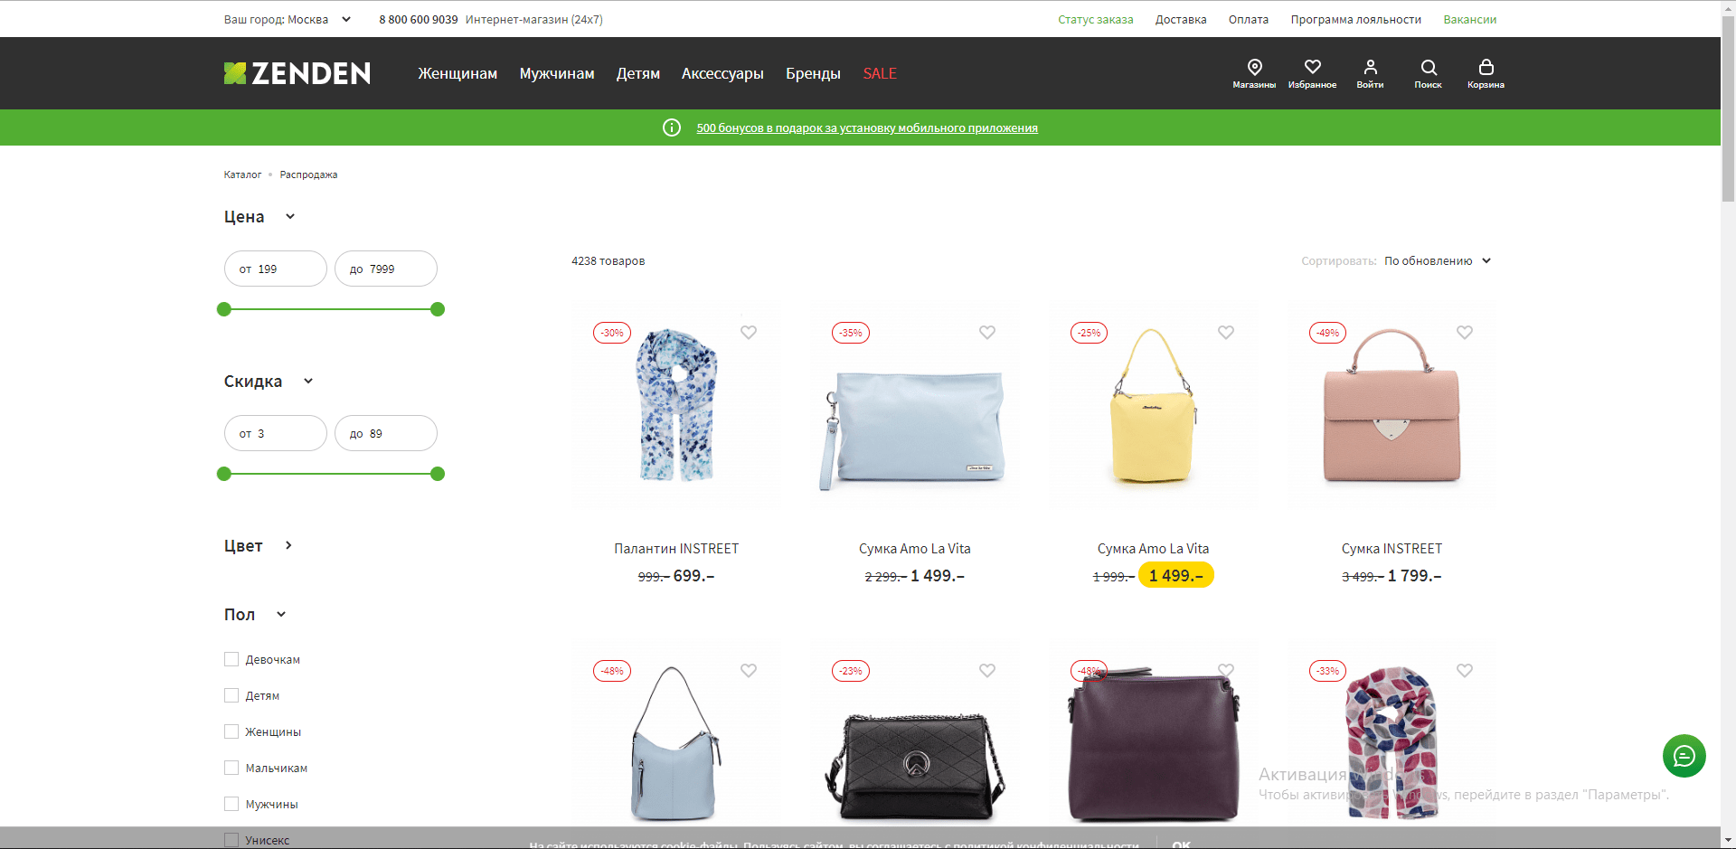This screenshot has height=849, width=1736.
Task: Check the Девочкам checkbox
Action: coord(231,659)
